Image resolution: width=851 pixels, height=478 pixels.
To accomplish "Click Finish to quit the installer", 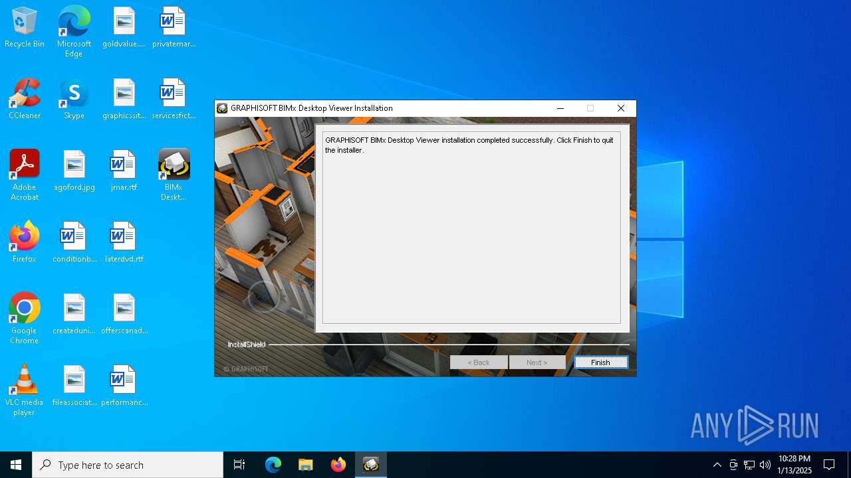I will (600, 362).
